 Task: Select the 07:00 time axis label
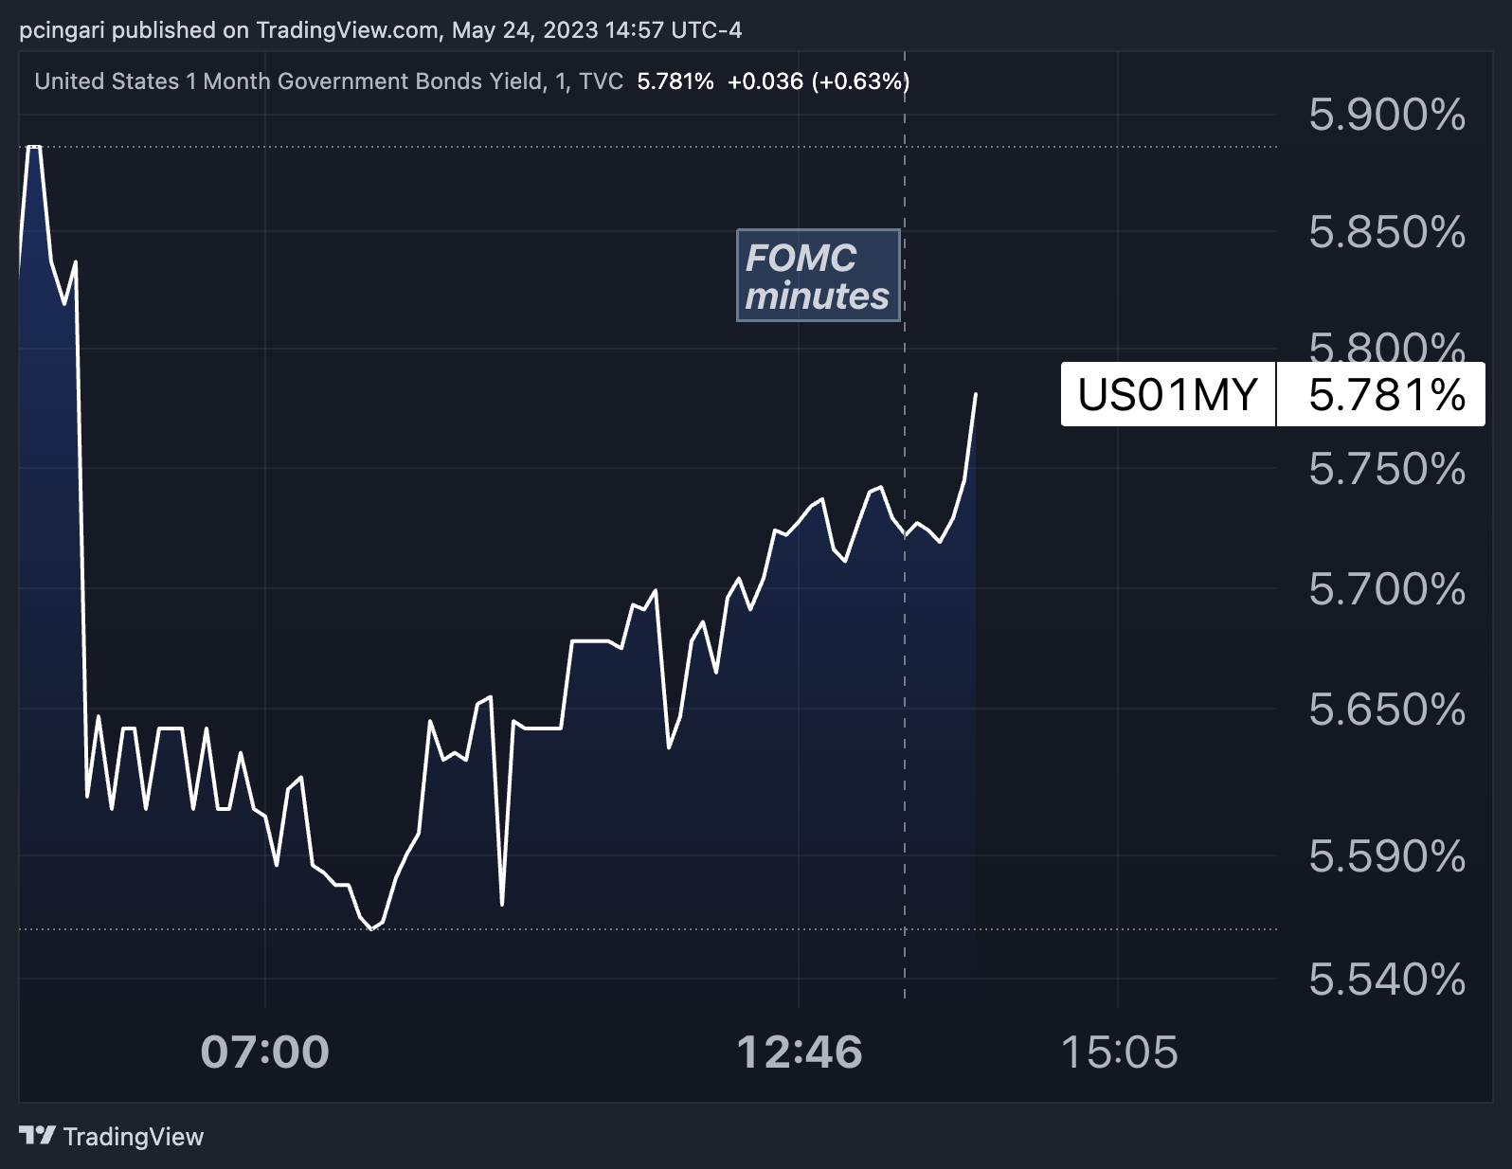click(x=265, y=1052)
